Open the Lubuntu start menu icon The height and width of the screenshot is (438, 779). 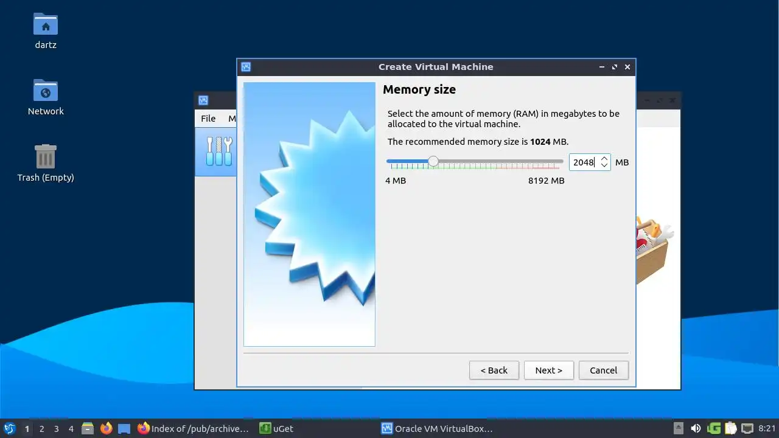[10, 428]
